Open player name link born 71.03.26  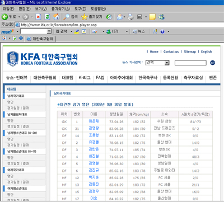coord(94,156)
